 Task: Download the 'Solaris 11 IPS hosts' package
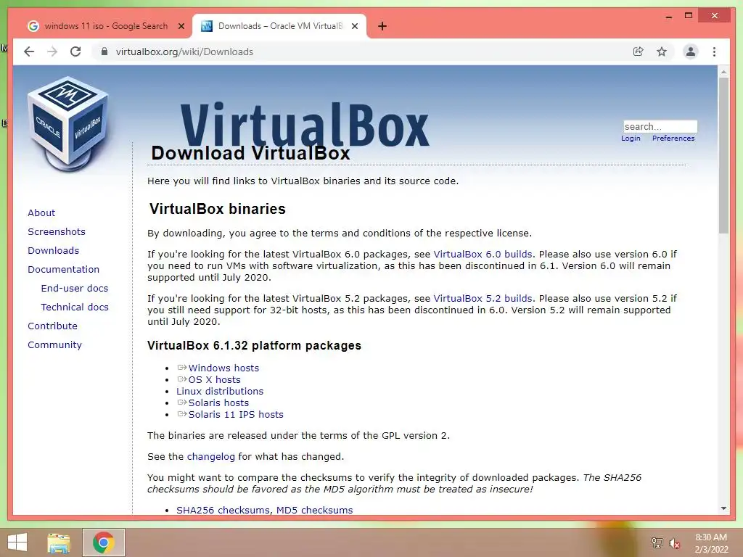(236, 414)
